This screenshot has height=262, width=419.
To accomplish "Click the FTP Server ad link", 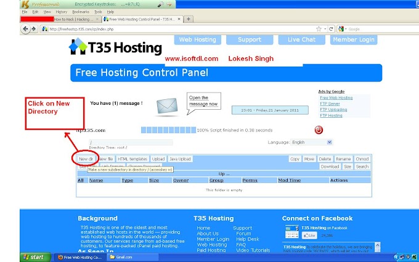I will (x=330, y=104).
